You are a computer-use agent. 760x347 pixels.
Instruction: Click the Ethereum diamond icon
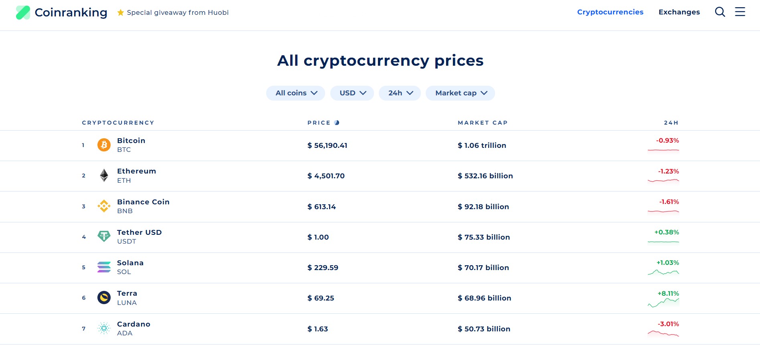coord(104,176)
